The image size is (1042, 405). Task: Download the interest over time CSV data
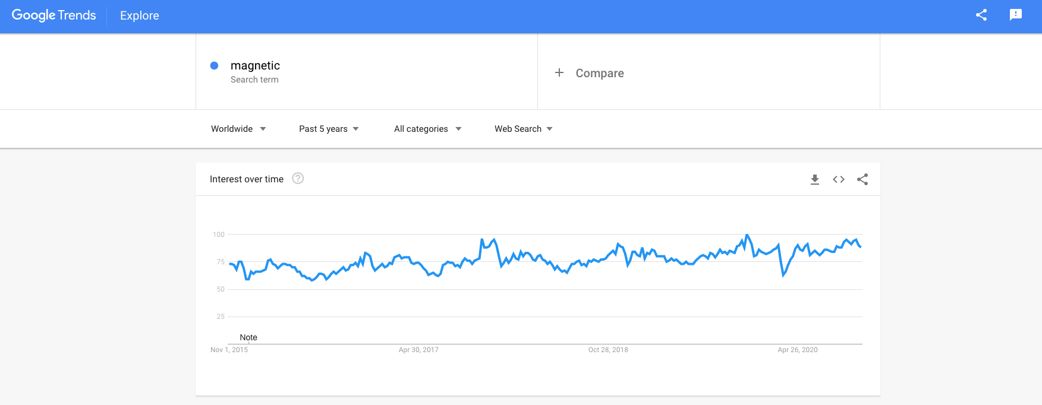click(814, 179)
